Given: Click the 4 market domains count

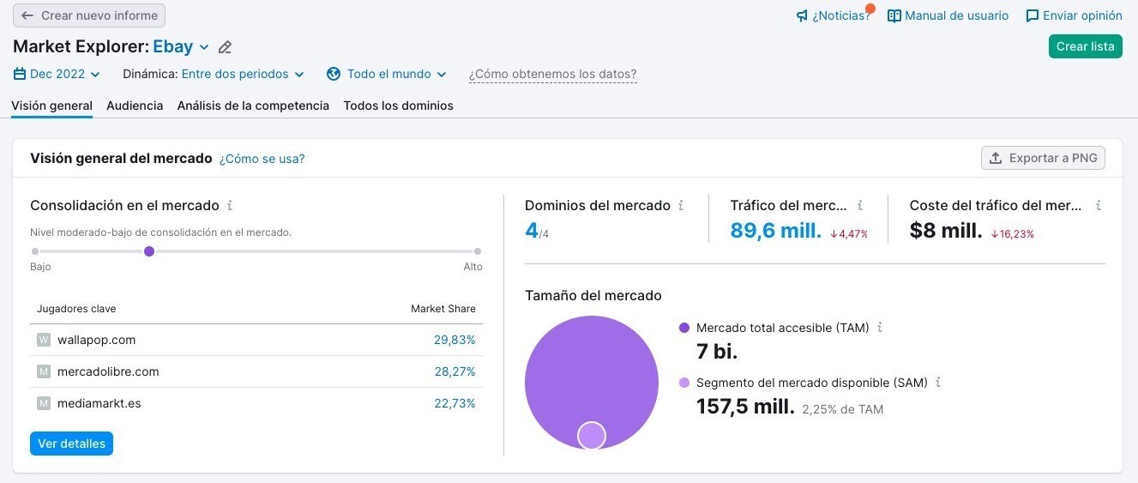Looking at the screenshot, I should [x=532, y=231].
